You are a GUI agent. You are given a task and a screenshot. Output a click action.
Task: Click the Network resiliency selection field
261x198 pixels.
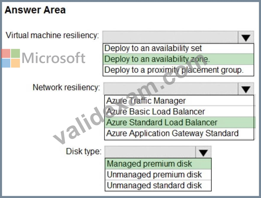(x=171, y=89)
